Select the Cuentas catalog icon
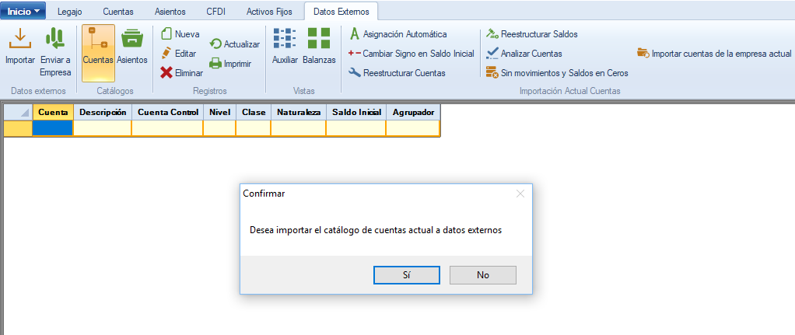The width and height of the screenshot is (795, 335). click(x=98, y=39)
